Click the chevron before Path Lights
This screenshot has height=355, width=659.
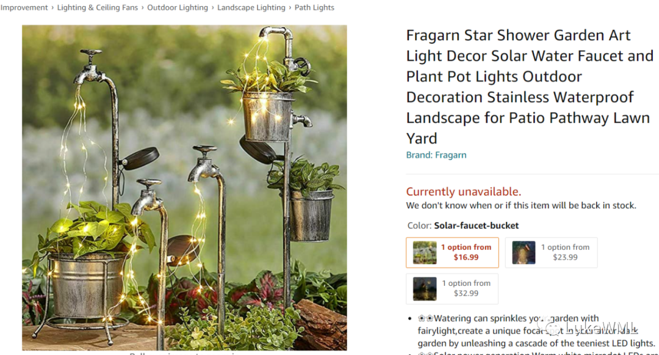click(290, 7)
